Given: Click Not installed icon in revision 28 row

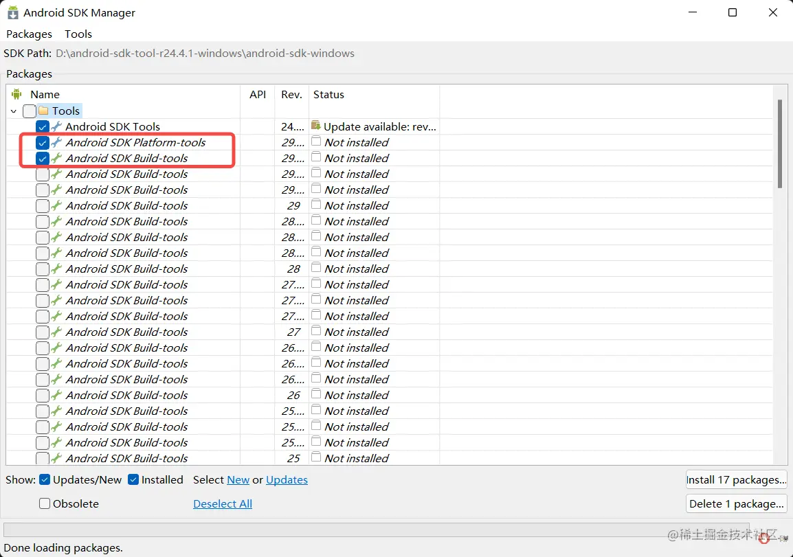Looking at the screenshot, I should coord(316,267).
